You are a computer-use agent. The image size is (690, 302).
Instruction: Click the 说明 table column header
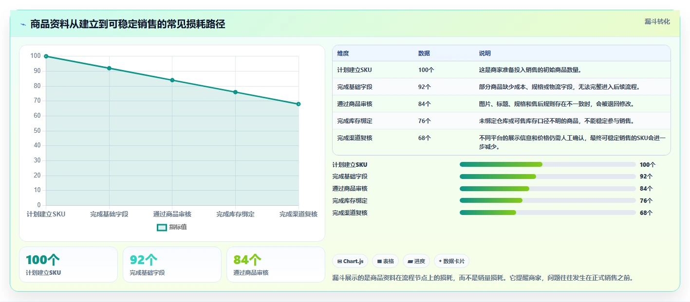tap(485, 53)
